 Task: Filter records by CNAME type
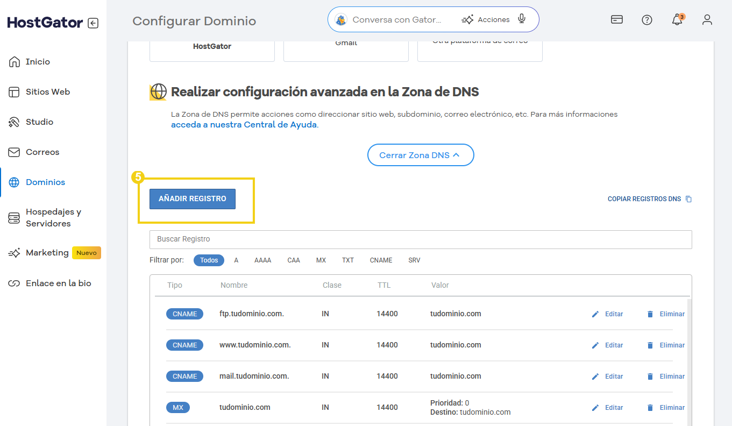click(x=381, y=260)
